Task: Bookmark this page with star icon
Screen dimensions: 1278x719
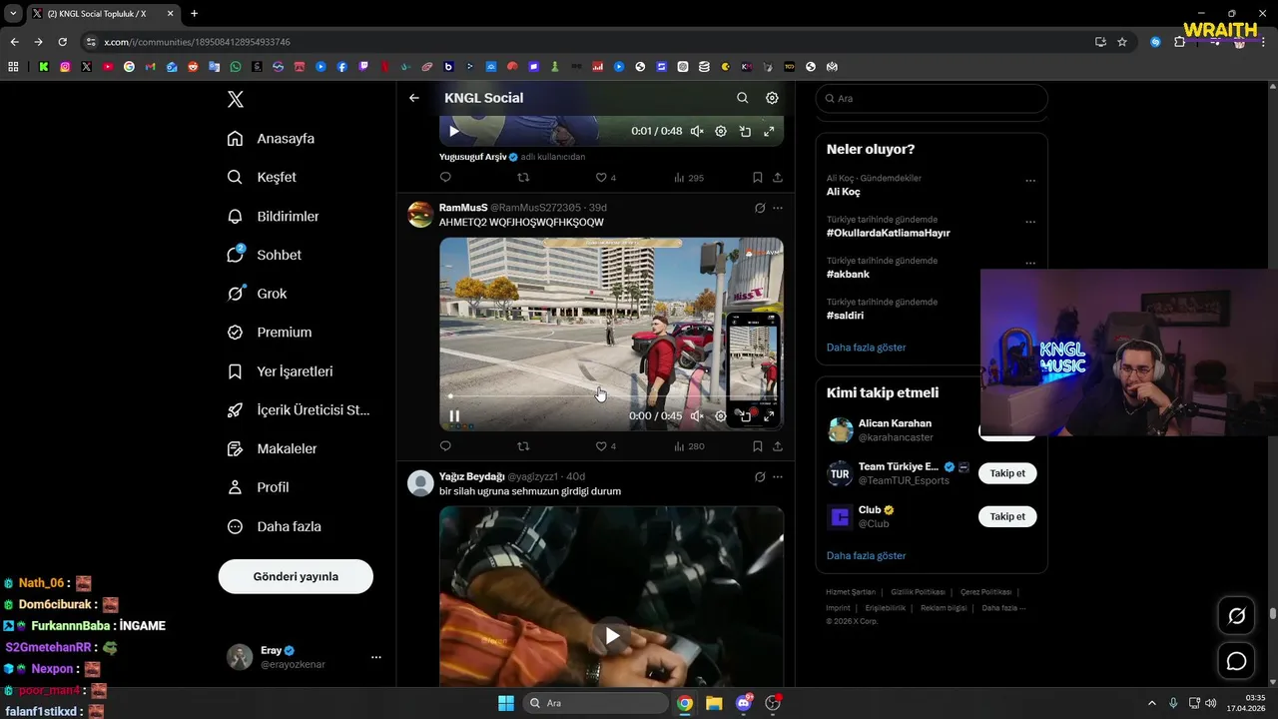Action: 1122,42
